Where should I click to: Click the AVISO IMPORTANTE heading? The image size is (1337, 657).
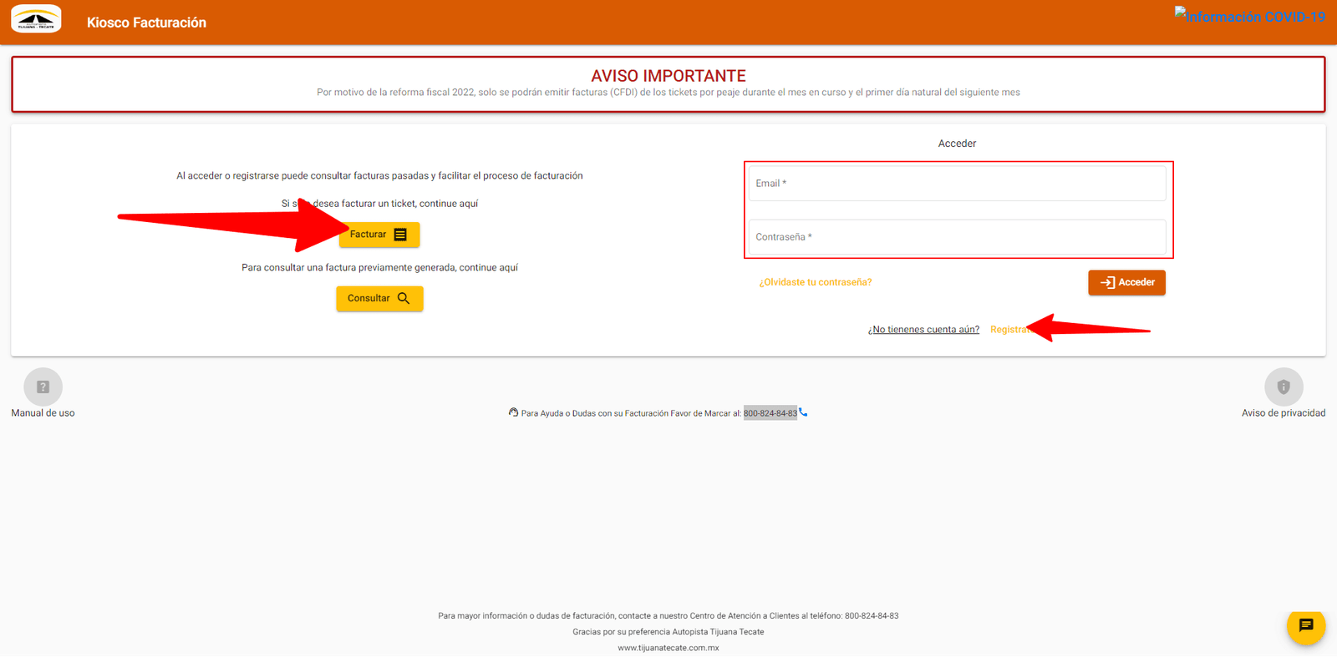[668, 76]
